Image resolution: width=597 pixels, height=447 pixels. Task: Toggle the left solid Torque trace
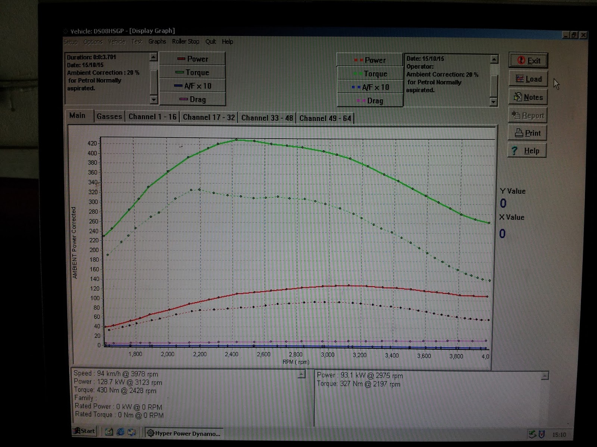(192, 72)
